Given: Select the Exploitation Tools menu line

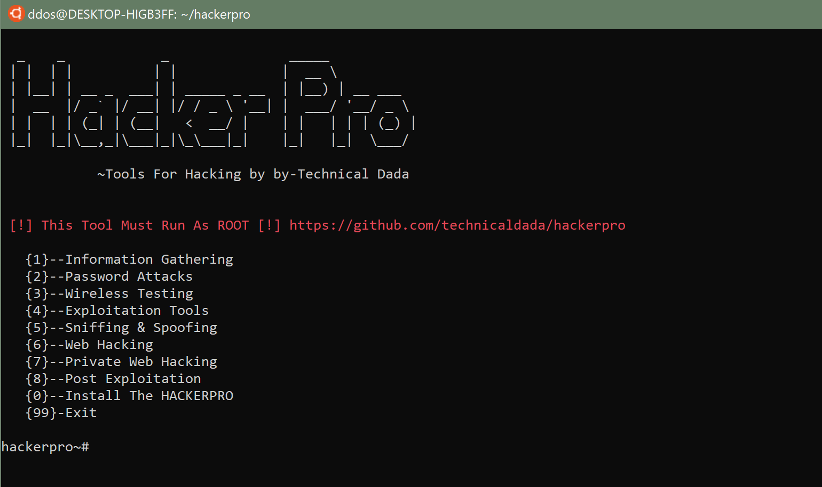Looking at the screenshot, I should pyautogui.click(x=117, y=311).
